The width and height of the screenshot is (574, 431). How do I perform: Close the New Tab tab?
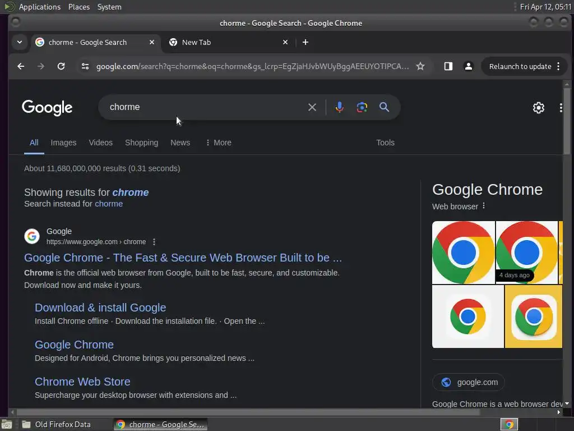coord(285,42)
